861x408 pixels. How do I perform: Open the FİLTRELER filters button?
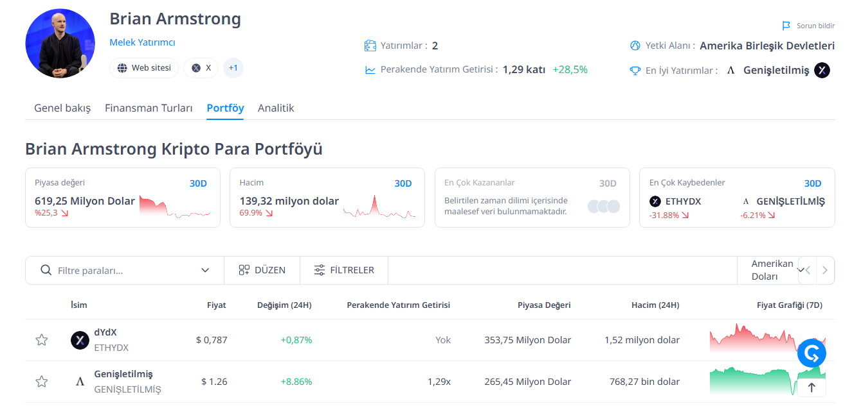click(344, 270)
